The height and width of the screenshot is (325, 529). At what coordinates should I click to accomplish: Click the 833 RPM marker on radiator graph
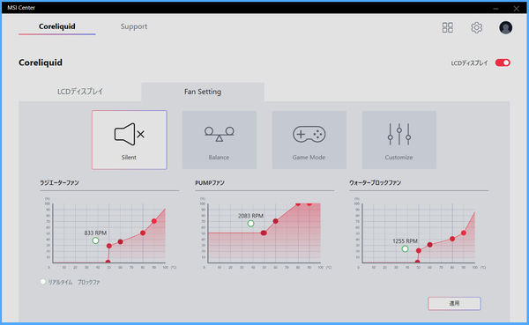(x=95, y=240)
